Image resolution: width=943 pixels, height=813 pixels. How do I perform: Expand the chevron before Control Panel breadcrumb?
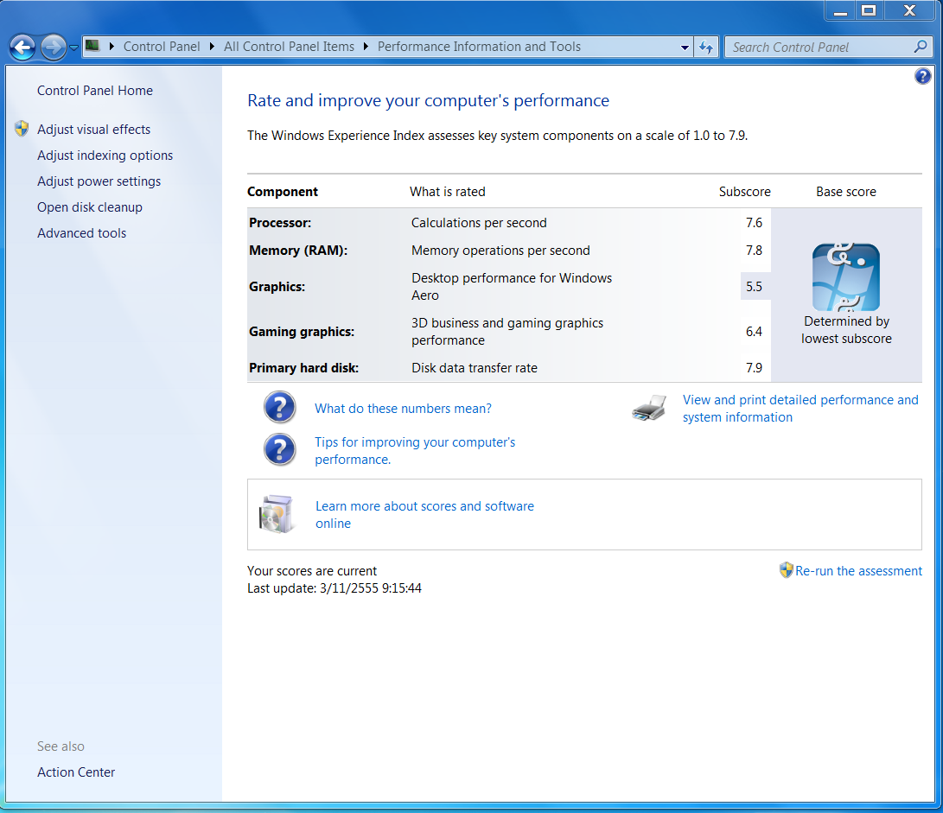tap(112, 47)
